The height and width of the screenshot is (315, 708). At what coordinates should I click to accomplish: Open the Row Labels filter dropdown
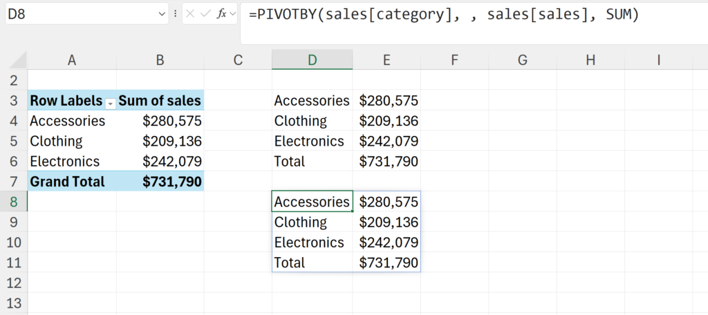(110, 102)
